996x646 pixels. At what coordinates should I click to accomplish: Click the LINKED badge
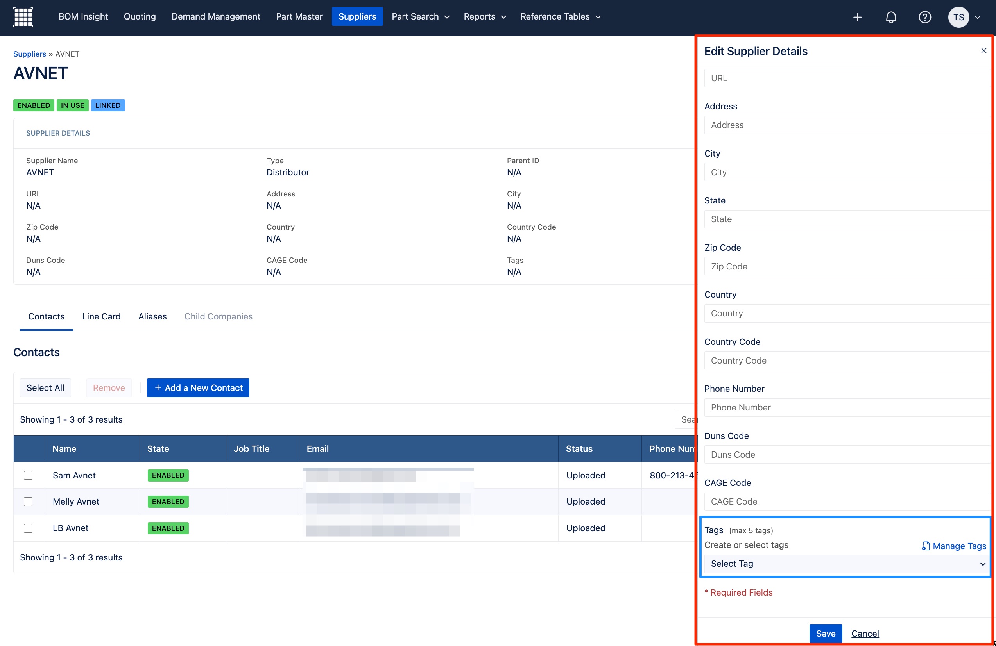click(107, 105)
